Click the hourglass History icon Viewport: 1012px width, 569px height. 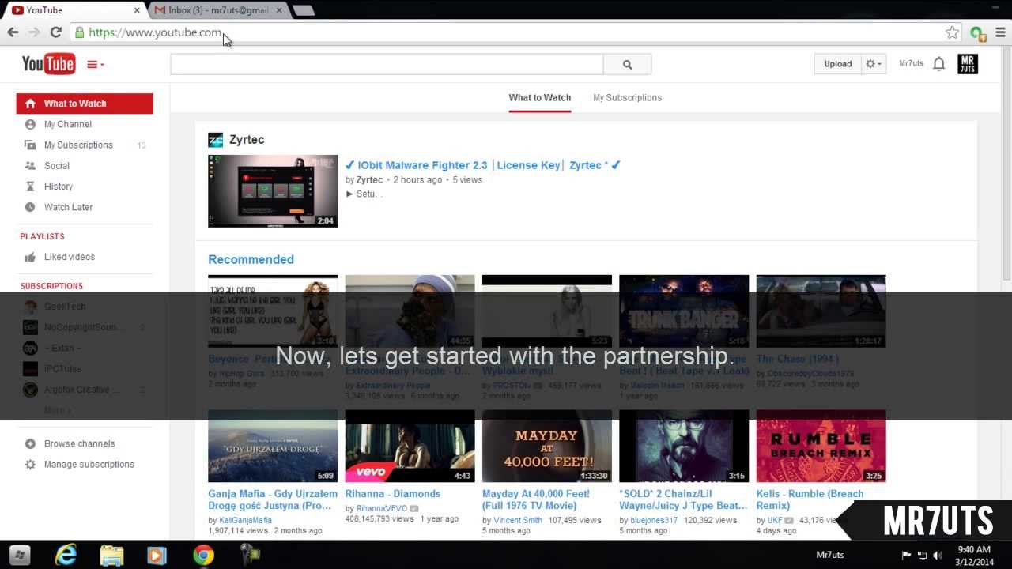click(30, 187)
